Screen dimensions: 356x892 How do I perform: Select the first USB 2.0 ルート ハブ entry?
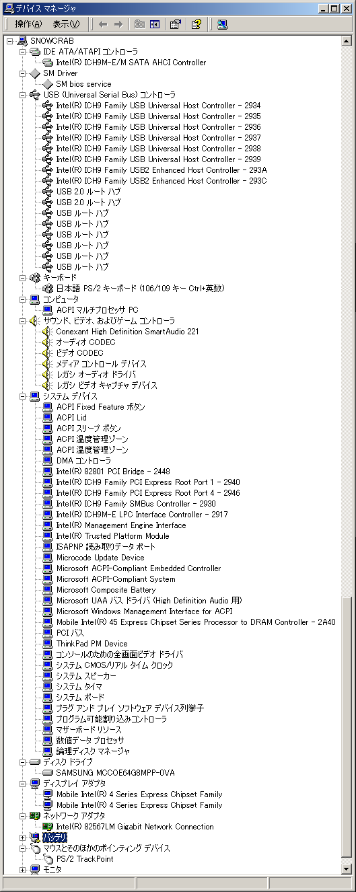point(88,192)
